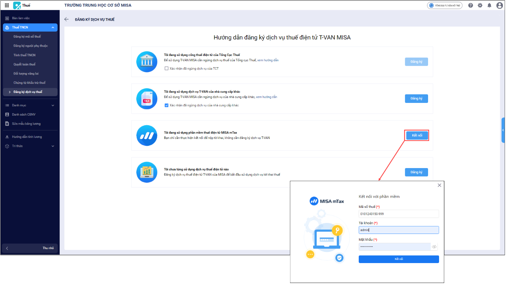Open help question mark icon
The width and height of the screenshot is (506, 284).
pyautogui.click(x=471, y=5)
